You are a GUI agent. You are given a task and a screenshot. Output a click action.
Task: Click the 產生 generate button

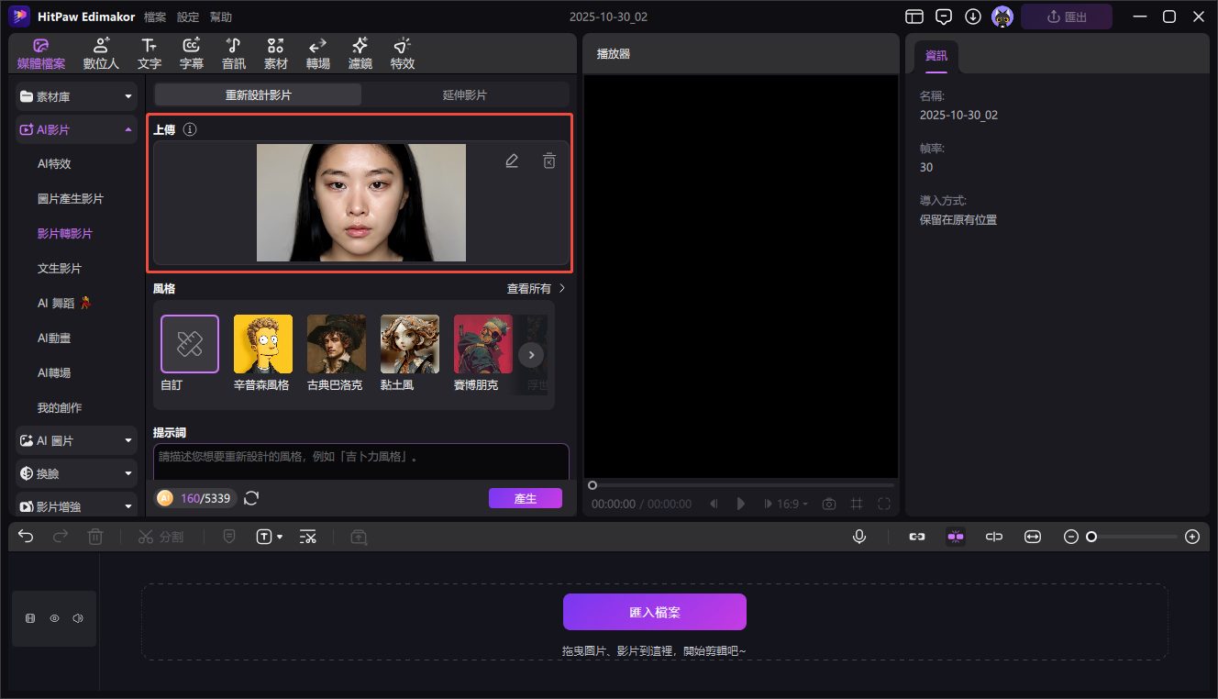click(x=525, y=498)
